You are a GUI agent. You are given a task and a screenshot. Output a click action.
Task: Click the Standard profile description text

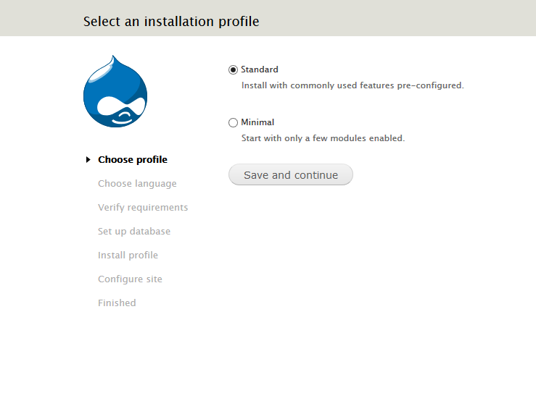352,85
